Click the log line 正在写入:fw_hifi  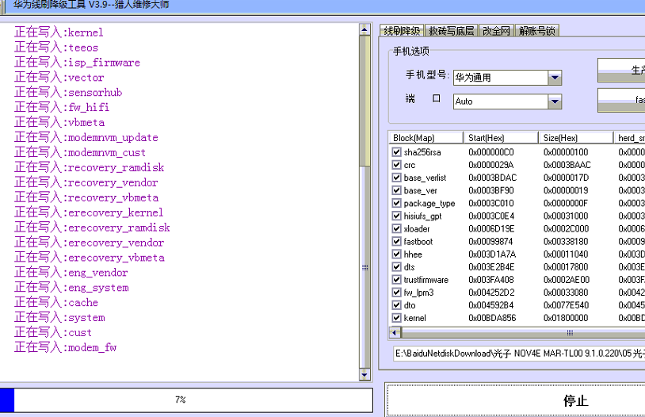[x=62, y=107]
